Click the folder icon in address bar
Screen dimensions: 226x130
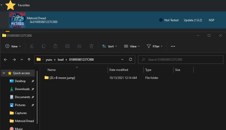click(38, 59)
